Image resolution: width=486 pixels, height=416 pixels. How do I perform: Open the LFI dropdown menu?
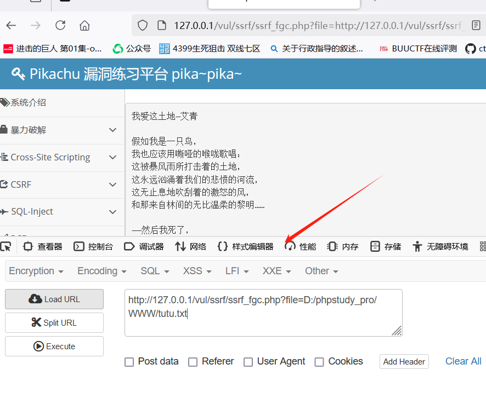[237, 271]
